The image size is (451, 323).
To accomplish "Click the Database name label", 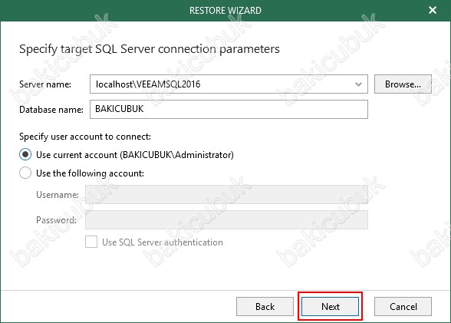I will 51,110.
